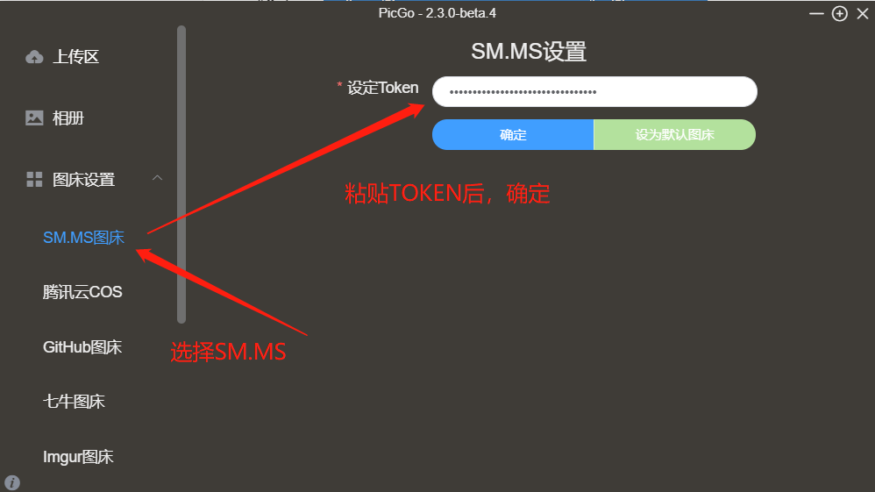Focus the 设定Token input field

coord(594,91)
